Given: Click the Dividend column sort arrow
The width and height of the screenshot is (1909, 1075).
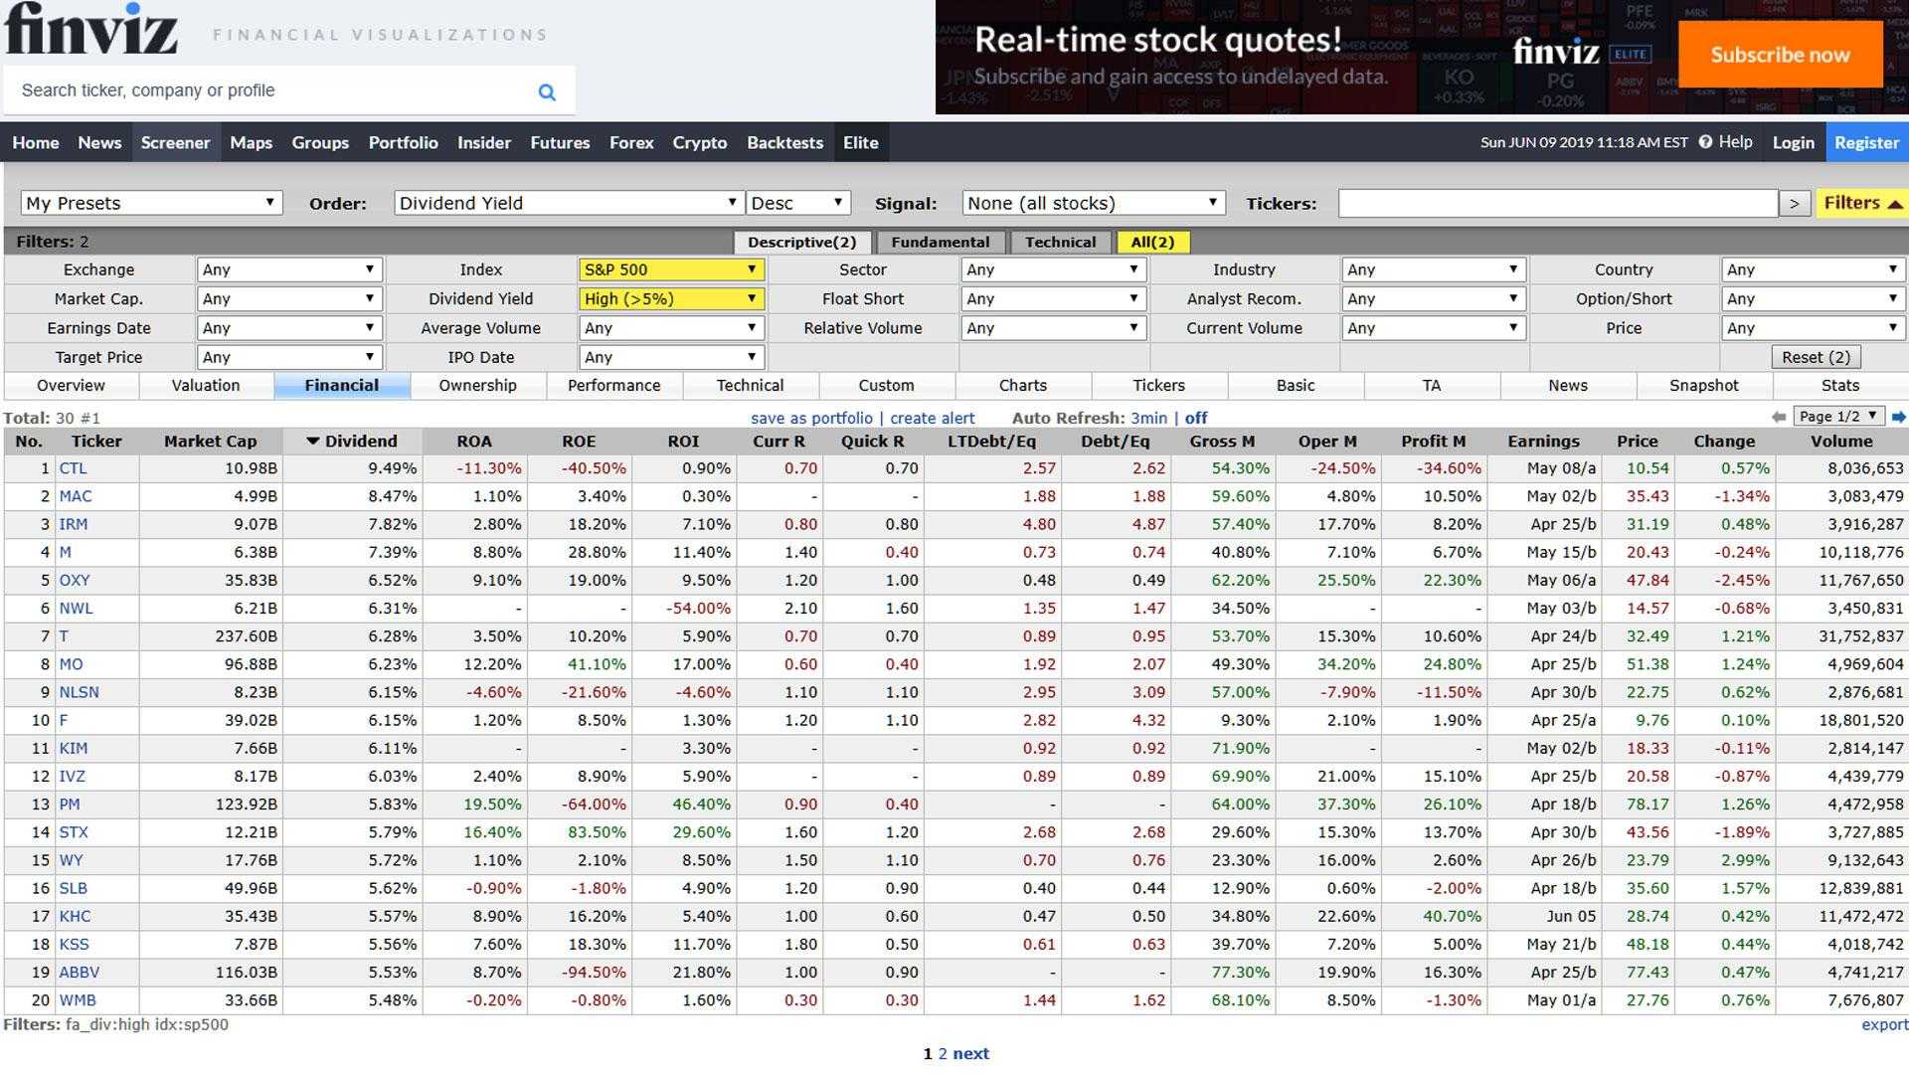Looking at the screenshot, I should pyautogui.click(x=312, y=441).
